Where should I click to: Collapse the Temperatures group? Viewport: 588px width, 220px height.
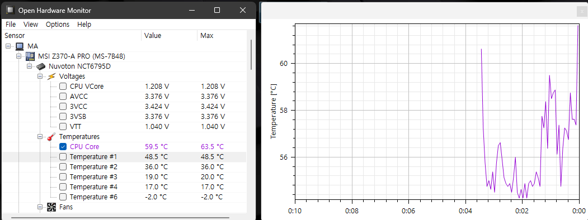[x=40, y=137]
